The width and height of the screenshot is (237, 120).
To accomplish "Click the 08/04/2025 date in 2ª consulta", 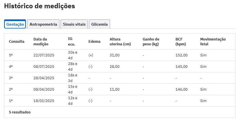I will point(44,90).
